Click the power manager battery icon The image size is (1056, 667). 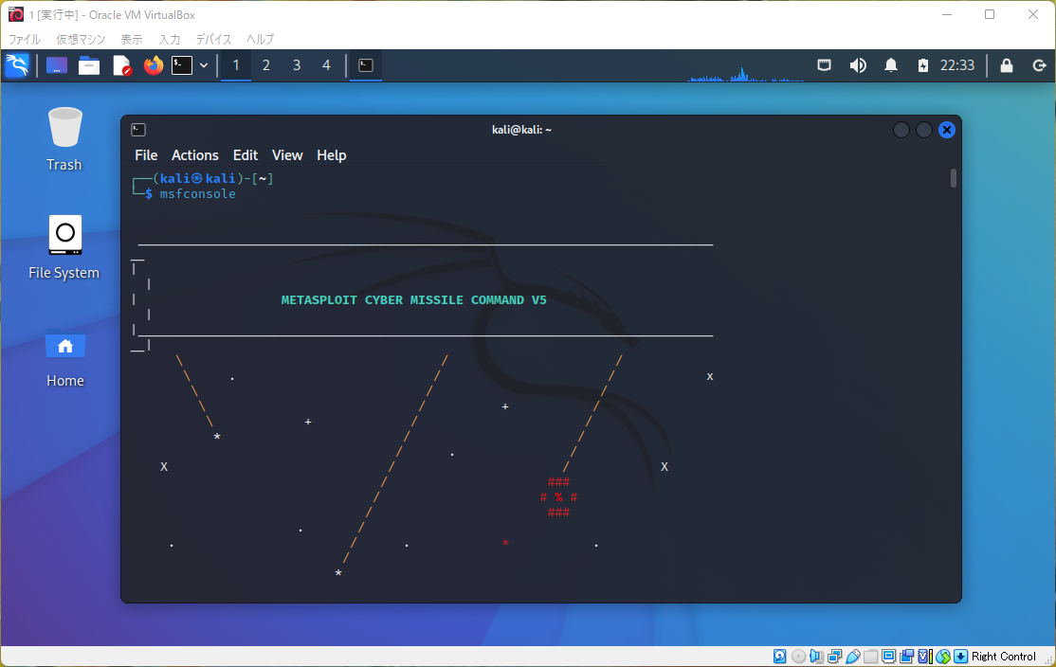pyautogui.click(x=923, y=65)
